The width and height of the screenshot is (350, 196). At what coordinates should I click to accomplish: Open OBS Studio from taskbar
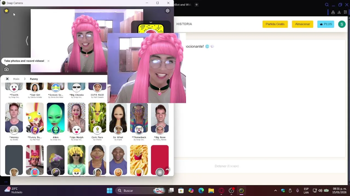(x=231, y=191)
